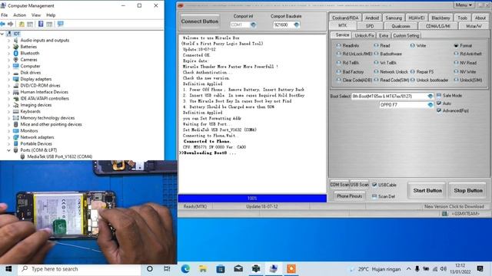This screenshot has height=276, width=492.
Task: Click the Start Button
Action: [x=427, y=190]
